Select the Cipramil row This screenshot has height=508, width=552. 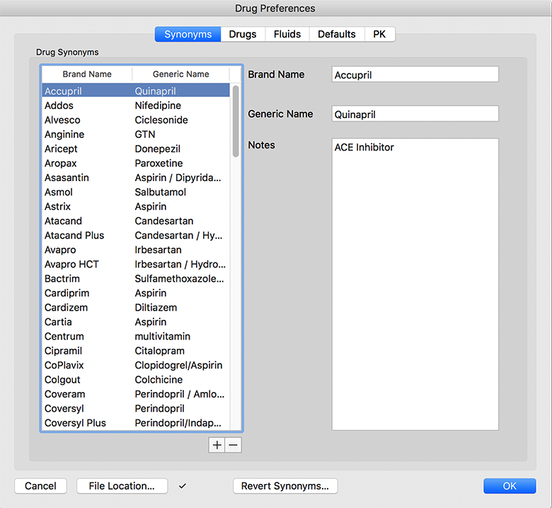pyautogui.click(x=136, y=351)
